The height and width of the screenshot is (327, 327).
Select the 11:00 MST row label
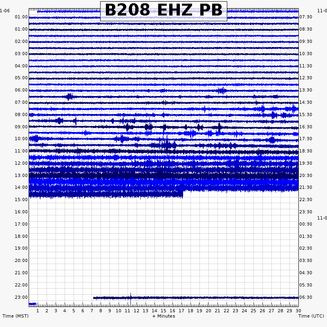(x=21, y=151)
